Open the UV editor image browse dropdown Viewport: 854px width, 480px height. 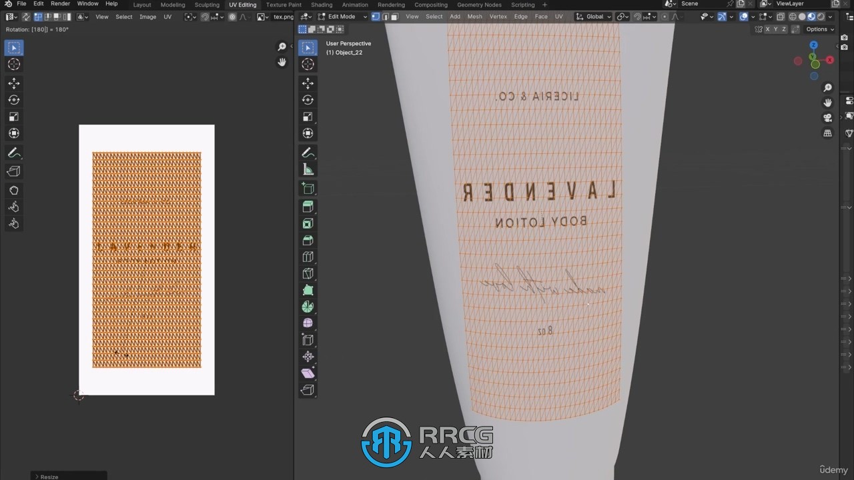click(x=262, y=17)
